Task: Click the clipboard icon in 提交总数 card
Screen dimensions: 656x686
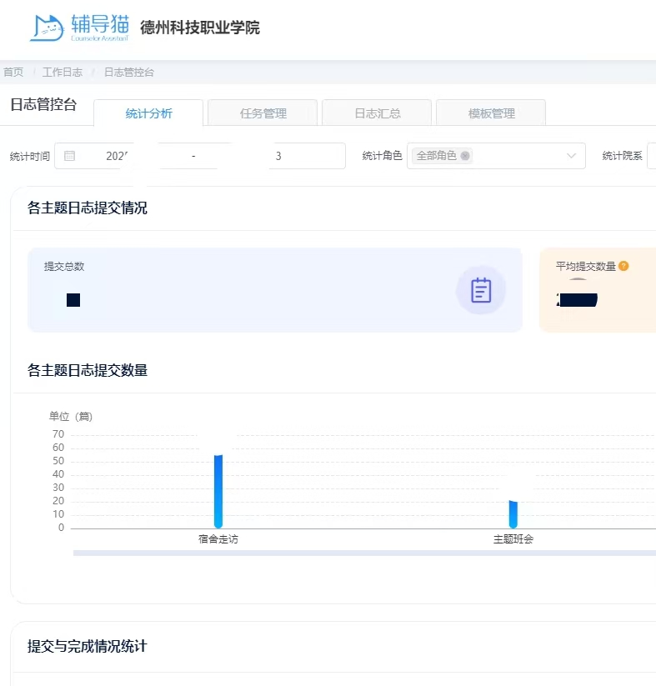Action: 481,290
